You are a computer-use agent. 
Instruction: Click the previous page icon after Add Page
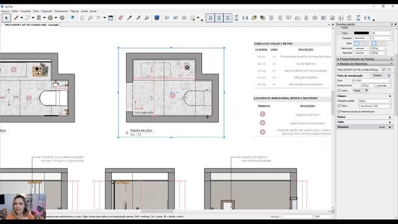click(175, 18)
